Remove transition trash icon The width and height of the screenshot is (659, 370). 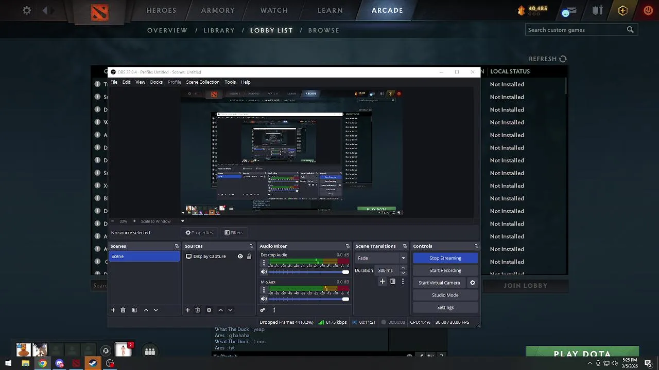point(393,282)
